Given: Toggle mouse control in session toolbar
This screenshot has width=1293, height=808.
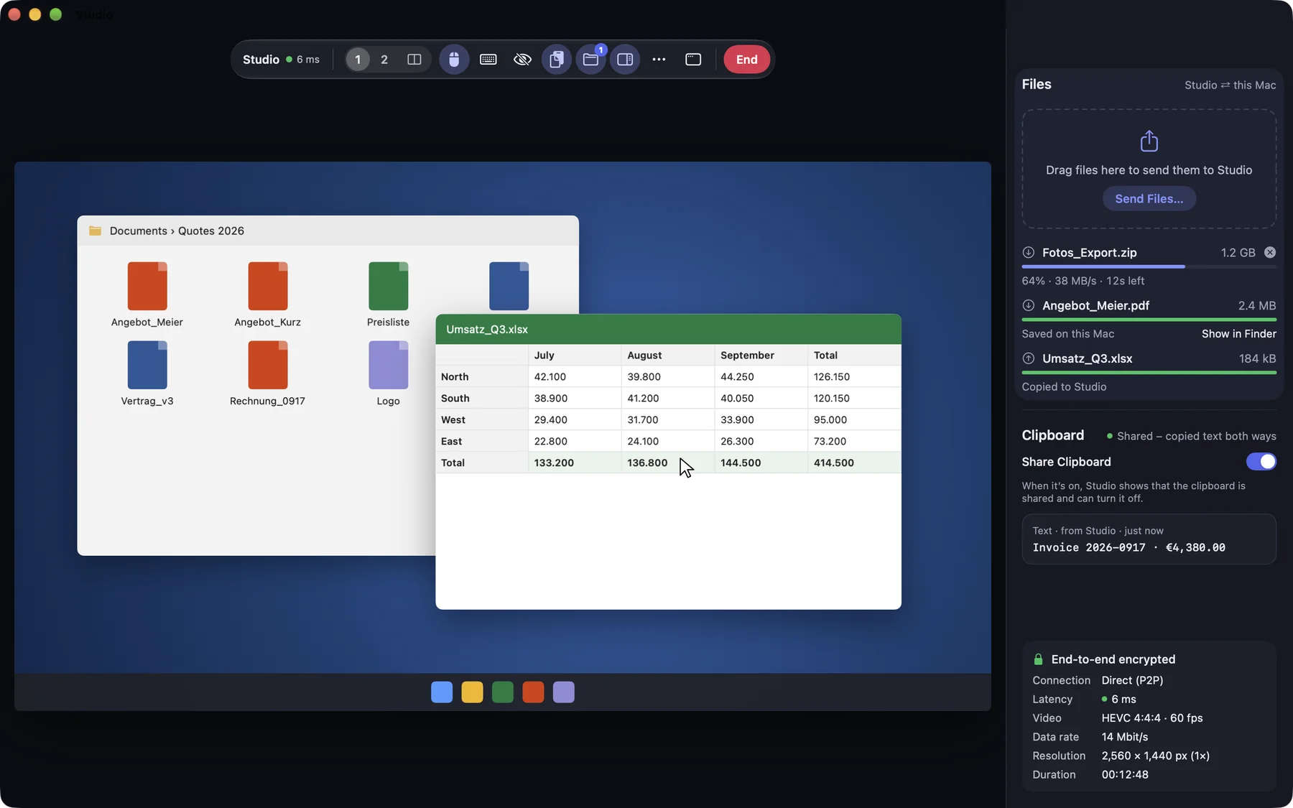Looking at the screenshot, I should [453, 60].
